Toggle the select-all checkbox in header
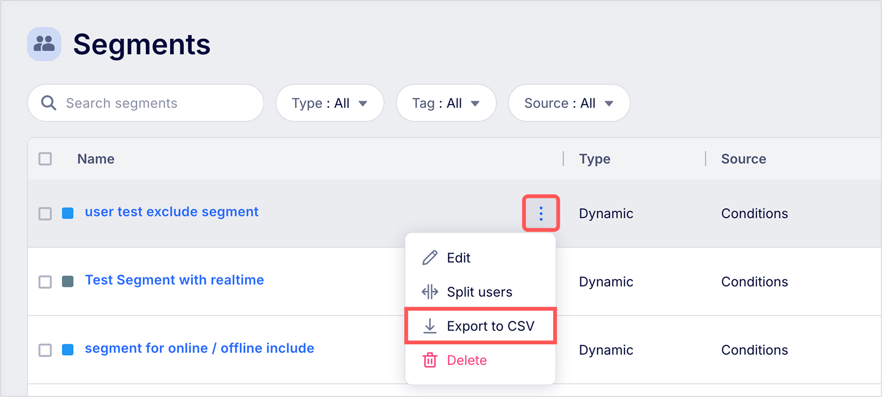The image size is (882, 397). (x=45, y=159)
